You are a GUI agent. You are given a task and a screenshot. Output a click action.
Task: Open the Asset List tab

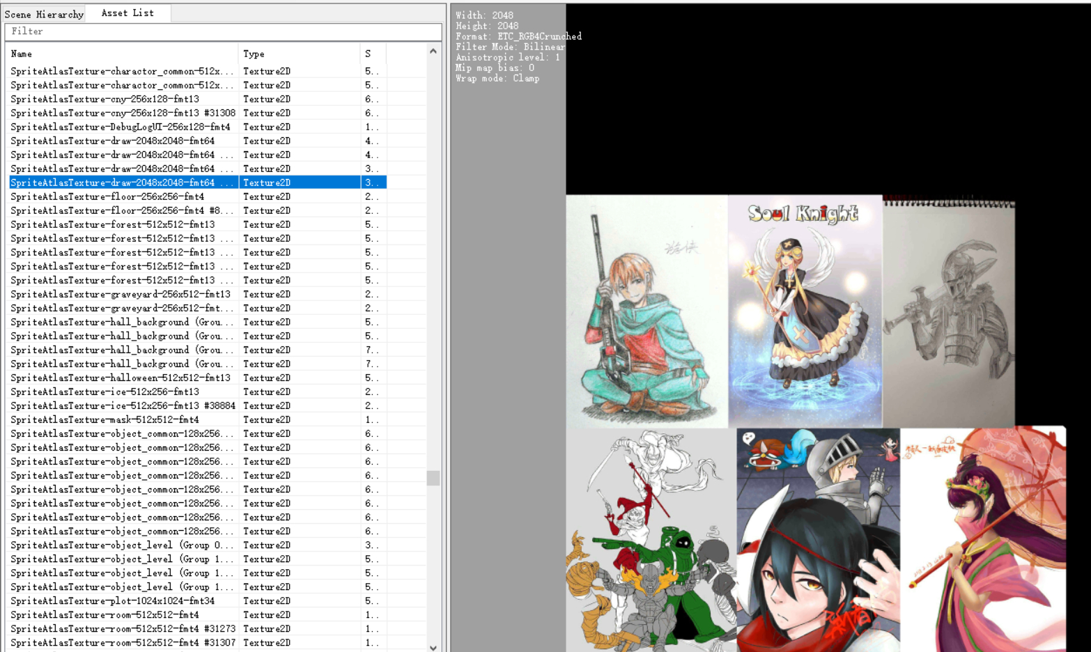click(127, 13)
